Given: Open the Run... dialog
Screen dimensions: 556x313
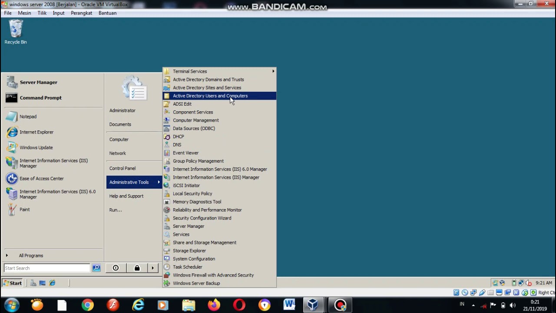Looking at the screenshot, I should tap(116, 210).
